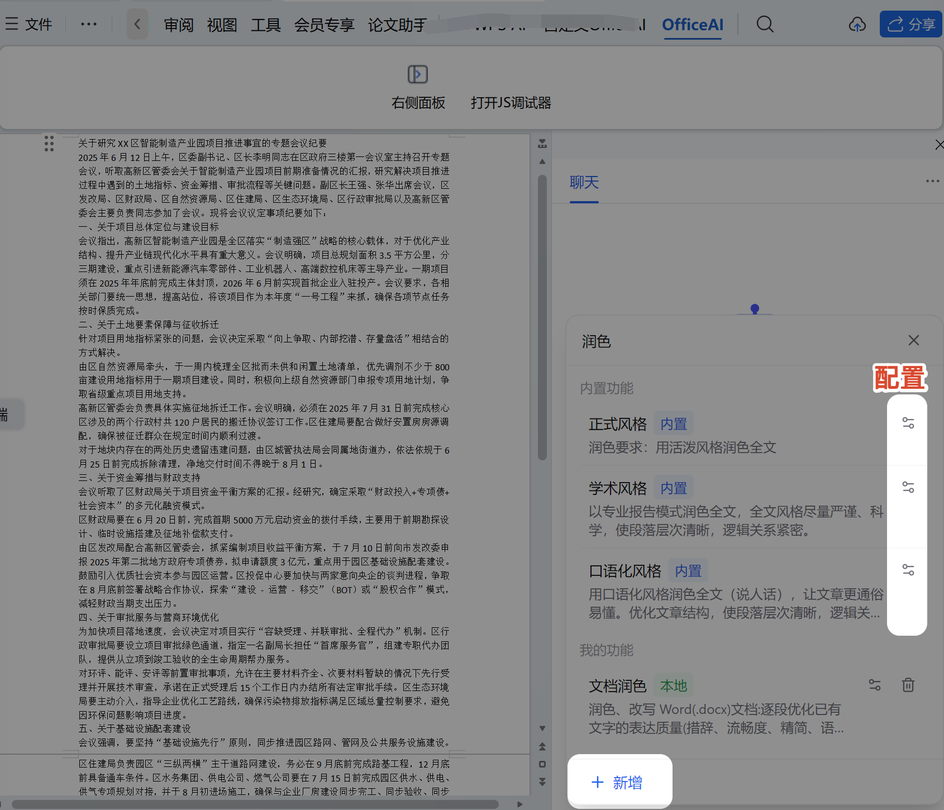The image size is (944, 810).
Task: Select the 论文助手 tab
Action: [x=397, y=25]
